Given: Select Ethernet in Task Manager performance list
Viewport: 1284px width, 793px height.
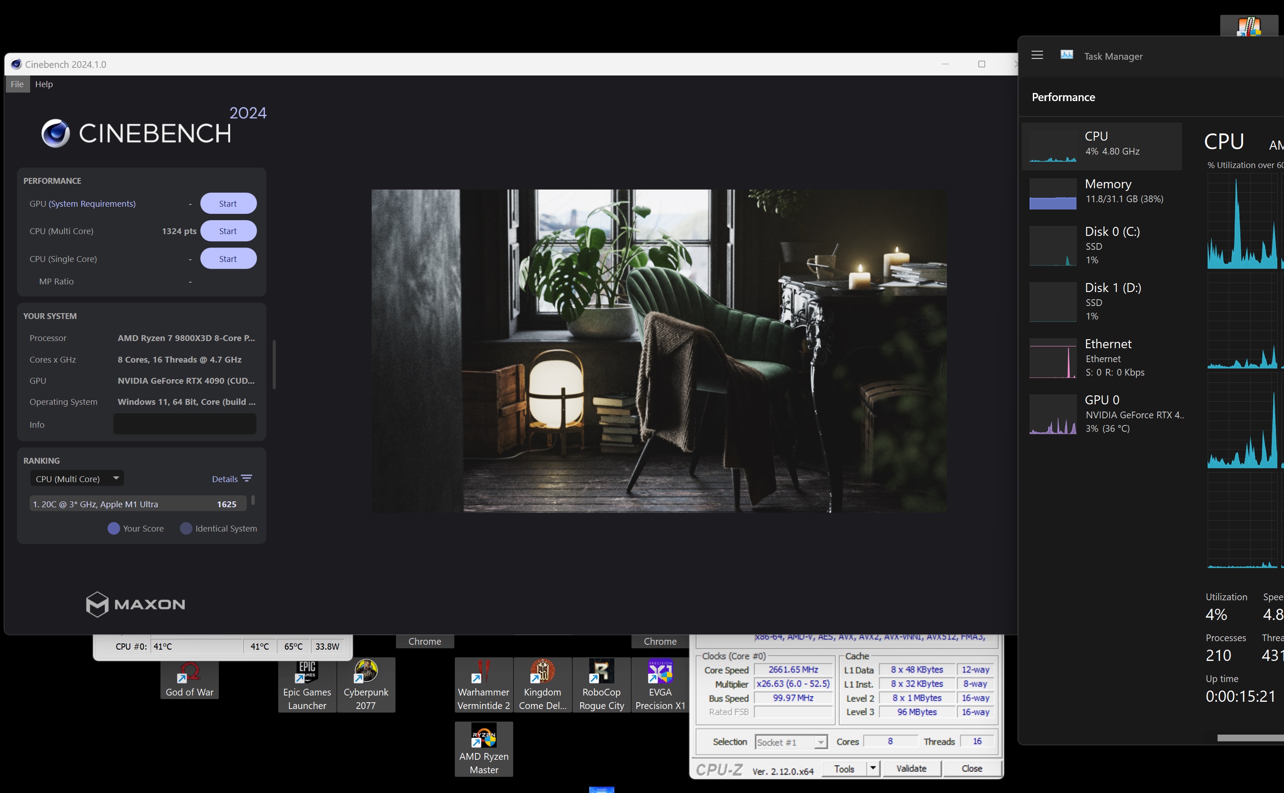Looking at the screenshot, I should [1102, 357].
